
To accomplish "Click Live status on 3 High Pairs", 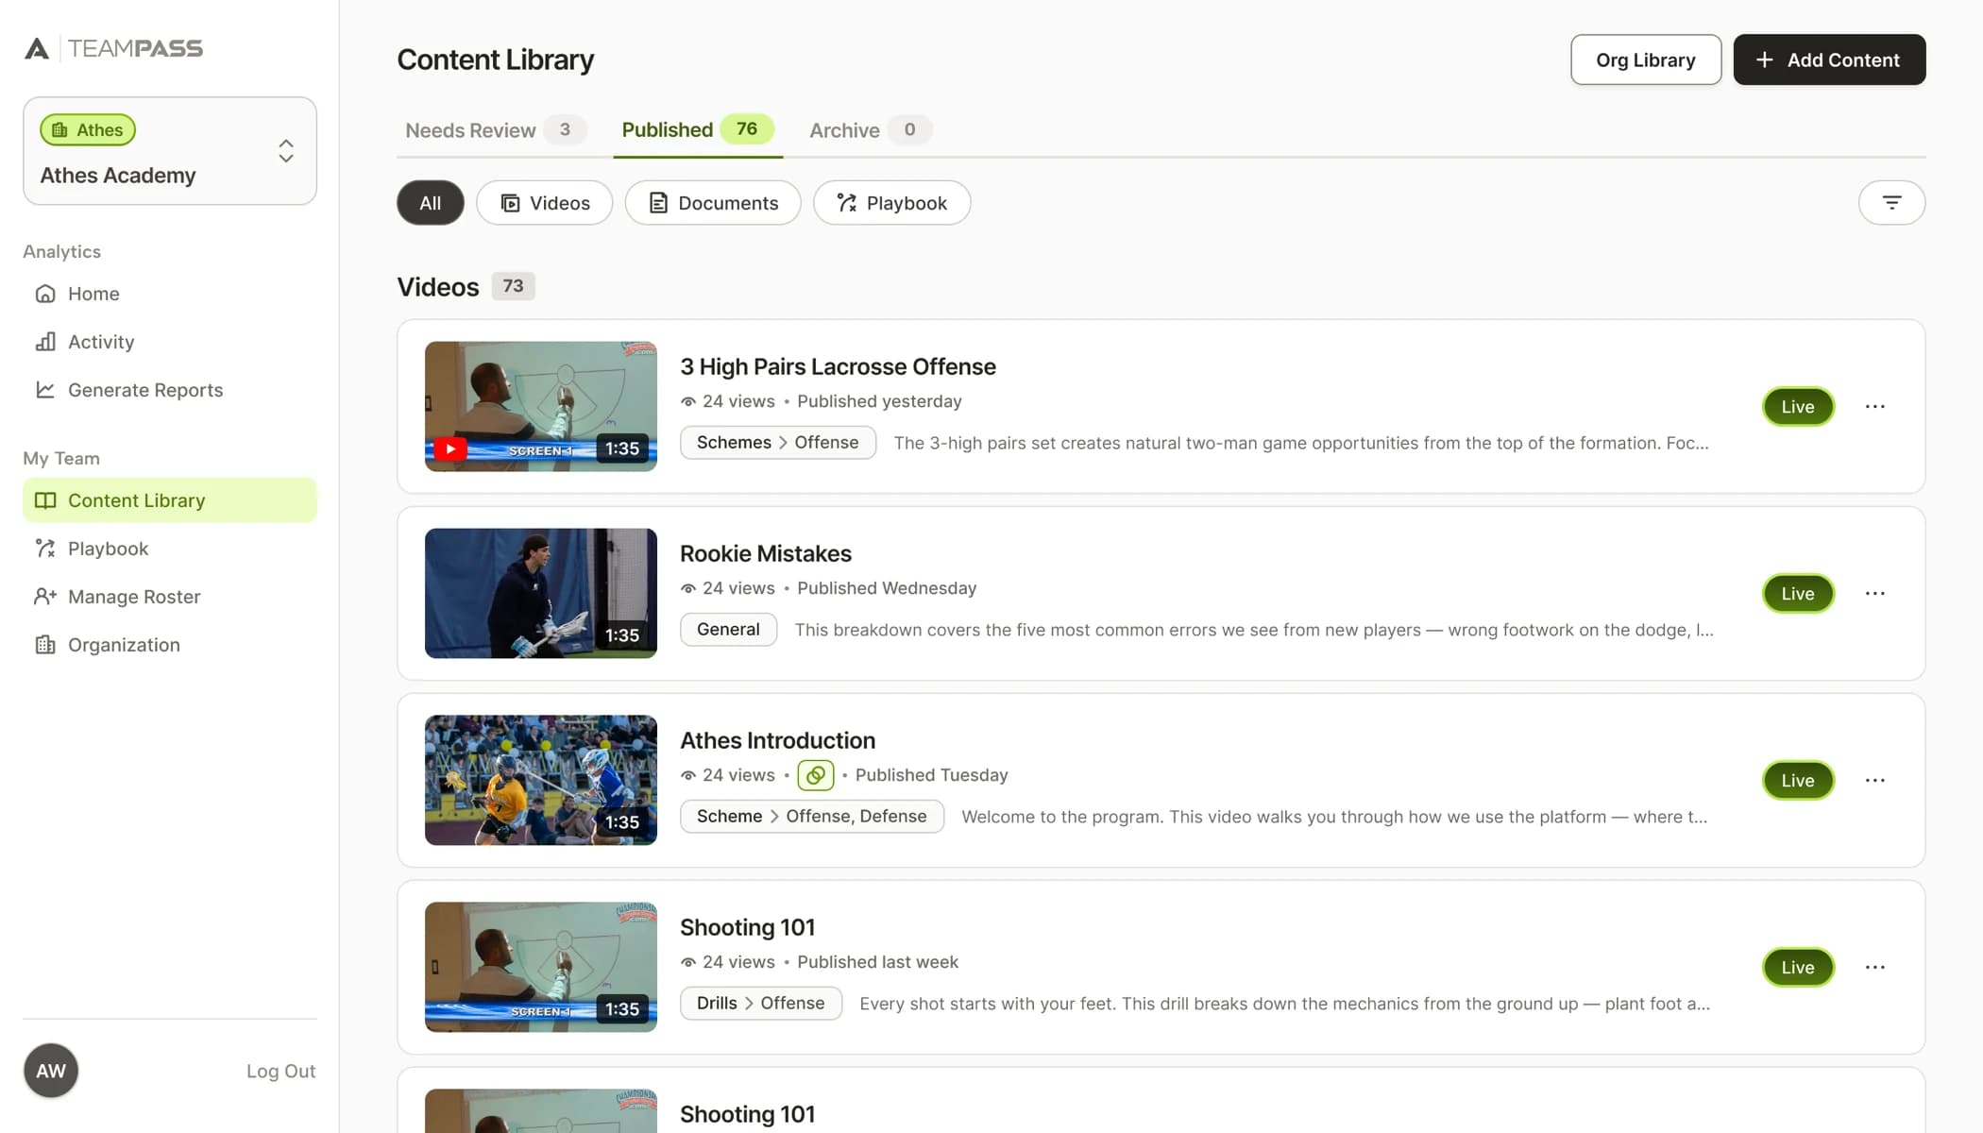I will [1798, 407].
